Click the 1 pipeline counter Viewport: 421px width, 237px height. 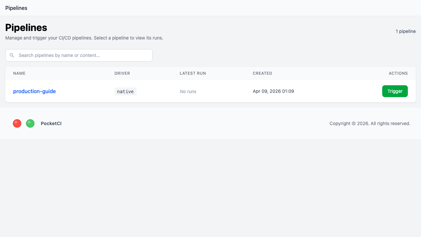coord(406,31)
